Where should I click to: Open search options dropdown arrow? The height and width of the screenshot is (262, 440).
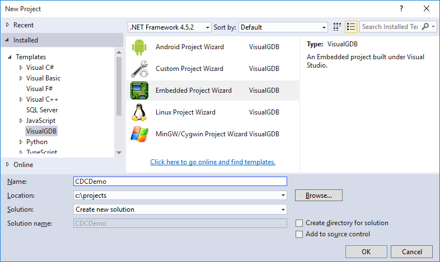point(433,27)
